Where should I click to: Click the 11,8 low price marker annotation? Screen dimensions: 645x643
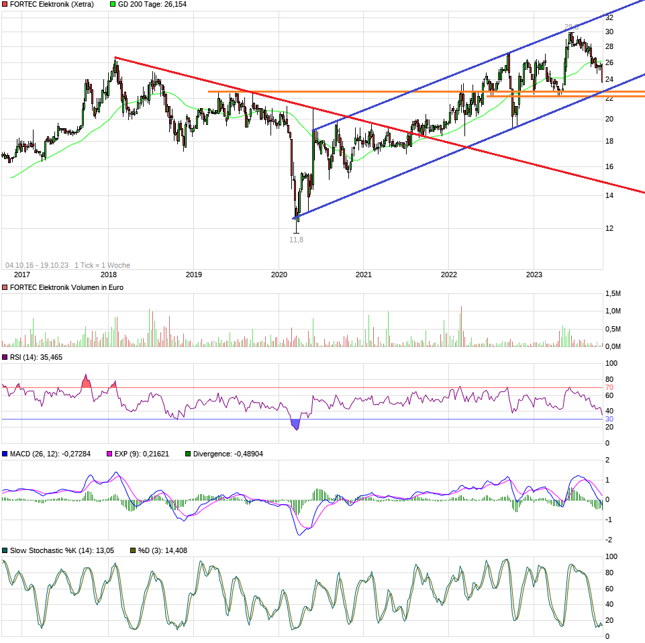(x=295, y=239)
